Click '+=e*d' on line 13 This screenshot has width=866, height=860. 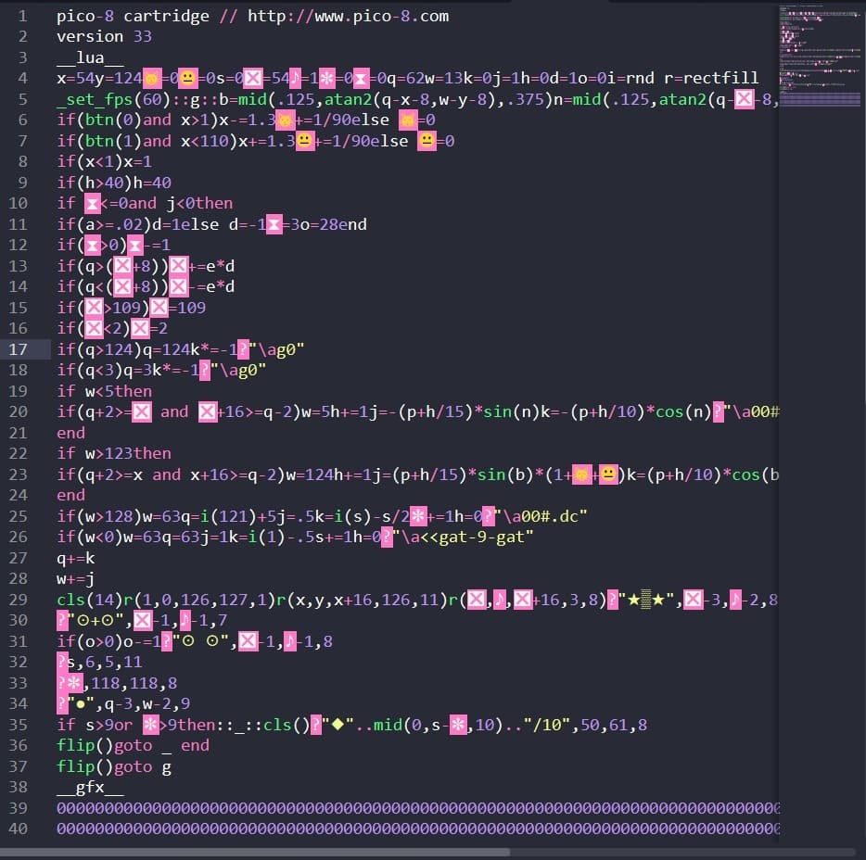(211, 266)
